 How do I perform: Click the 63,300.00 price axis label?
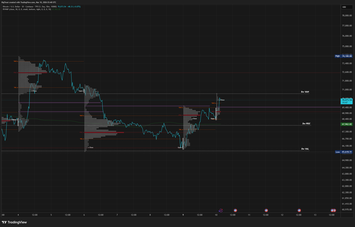point(347,180)
